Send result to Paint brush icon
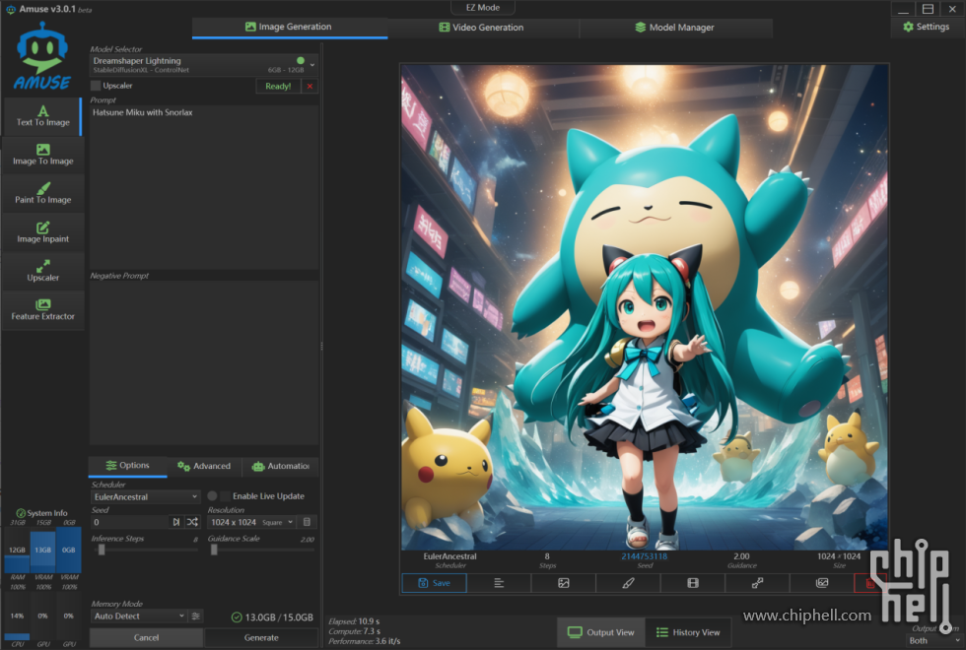 point(629,583)
